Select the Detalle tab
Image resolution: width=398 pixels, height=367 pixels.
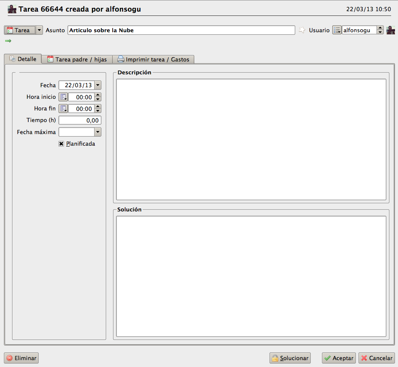(23, 59)
